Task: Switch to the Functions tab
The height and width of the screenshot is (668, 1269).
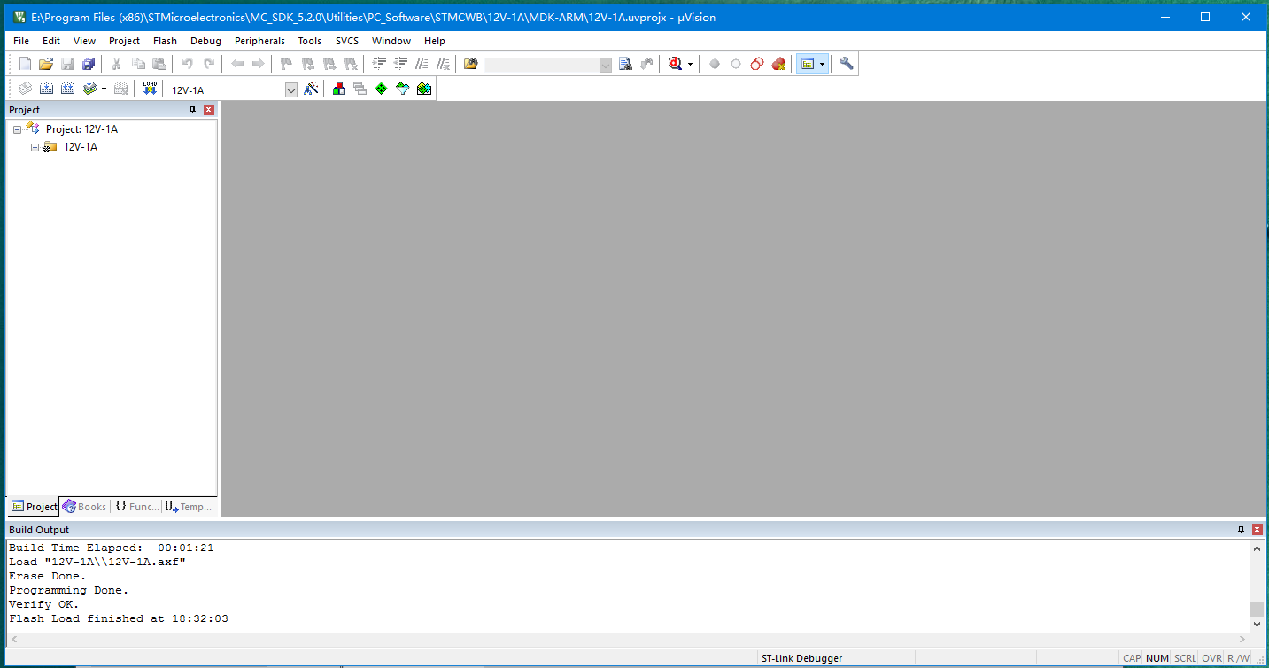Action: tap(136, 507)
